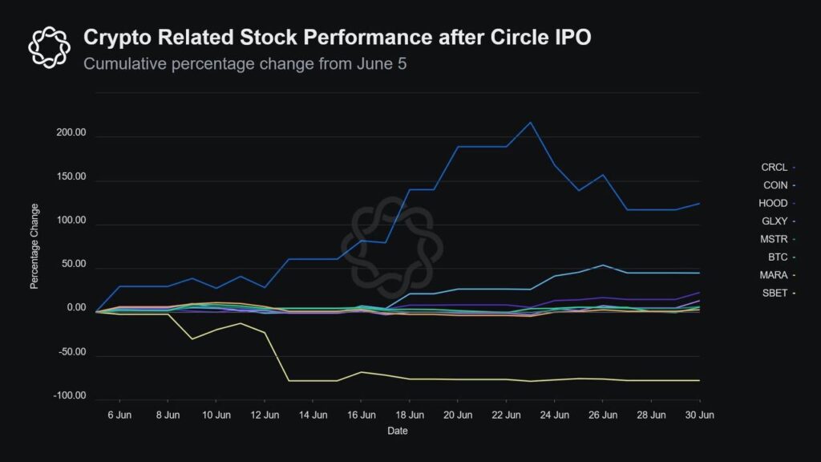Click the -100.00 y-axis tick label

(x=69, y=396)
